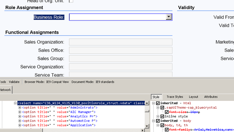Click Browser Mode: IE9 Compat View
Viewport: 234px width, 132px height.
(46, 82)
